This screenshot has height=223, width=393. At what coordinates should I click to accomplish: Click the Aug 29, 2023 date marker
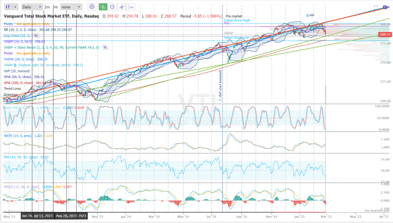pyautogui.click(x=66, y=216)
